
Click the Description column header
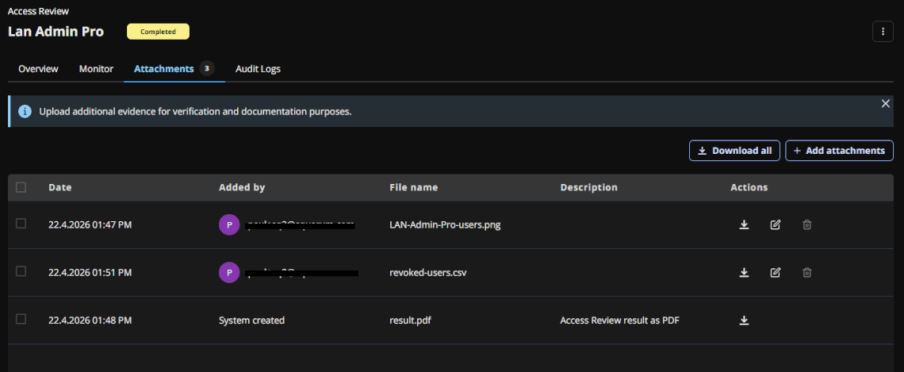(588, 187)
